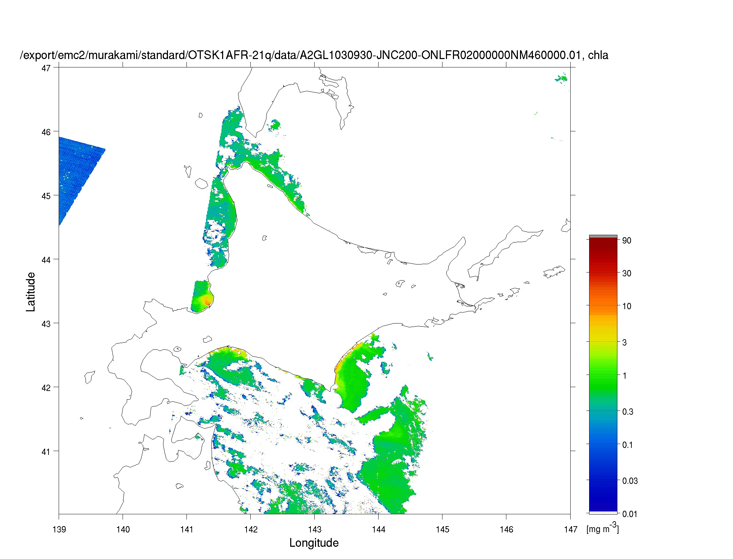Viewport: 733px width, 559px height.
Task: Click the Longitude axis label
Action: click(314, 543)
